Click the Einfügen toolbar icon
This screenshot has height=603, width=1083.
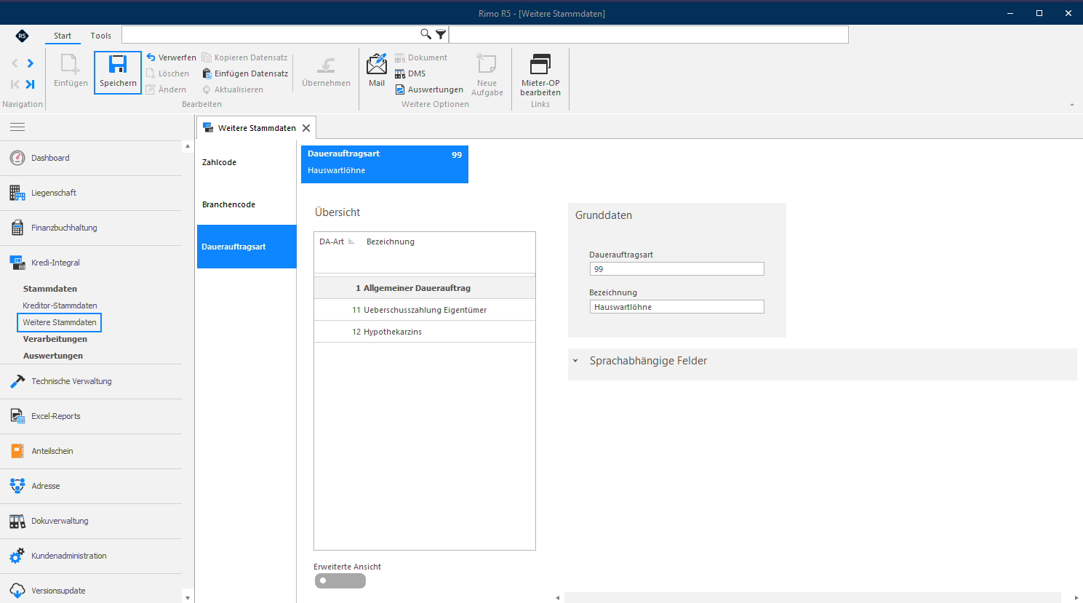71,72
